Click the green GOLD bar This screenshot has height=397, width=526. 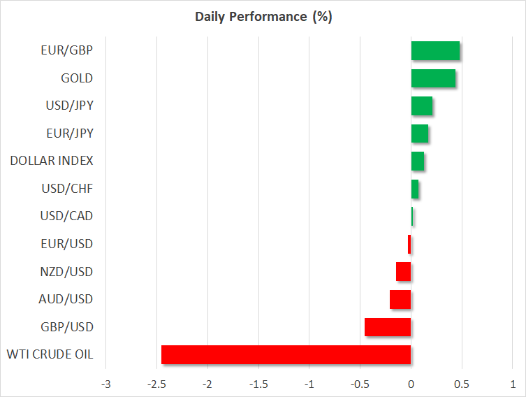(433, 78)
